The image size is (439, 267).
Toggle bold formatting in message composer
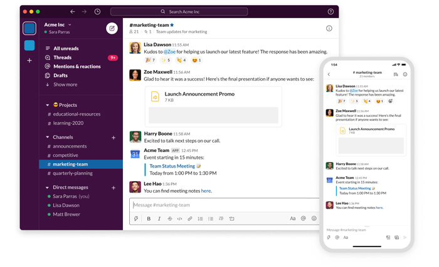(149, 219)
